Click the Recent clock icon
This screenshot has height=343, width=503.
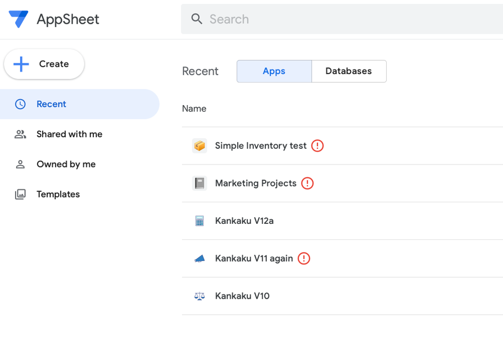click(x=20, y=104)
